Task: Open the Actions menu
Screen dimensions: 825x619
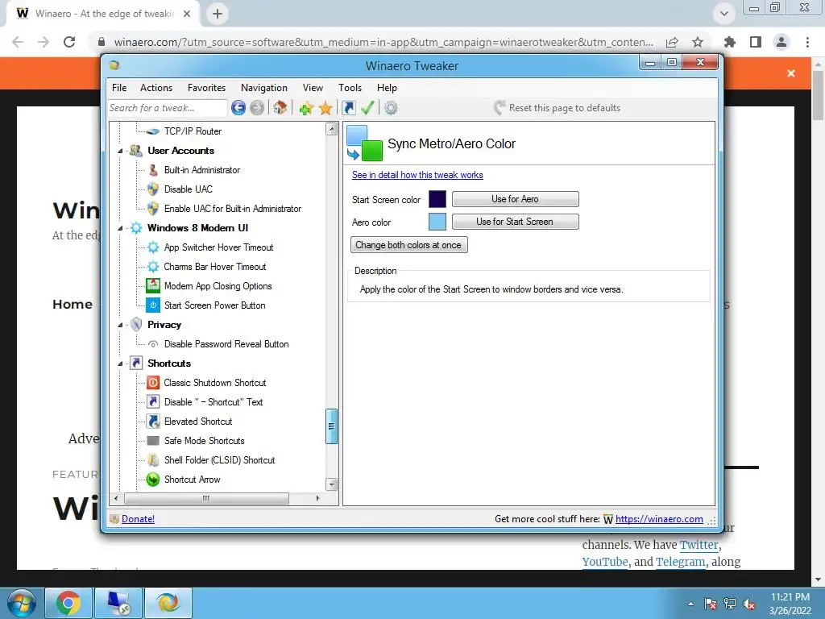Action: (x=156, y=88)
